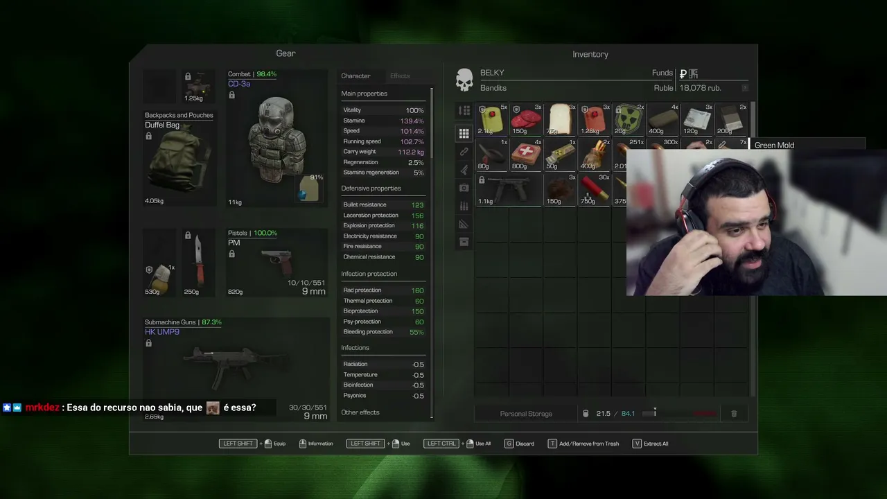Click the Bleeding protection 55% row
Image resolution: width=887 pixels, height=499 pixels.
[x=383, y=332]
